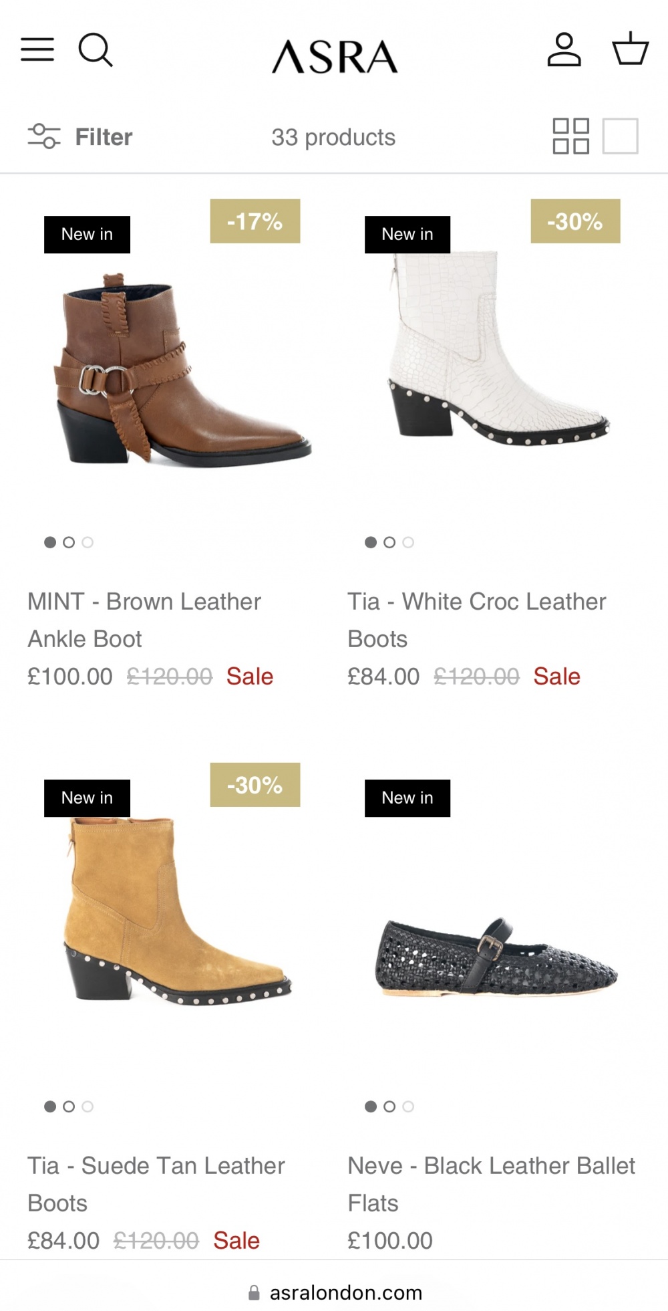Tap the asralondon.com address bar
Viewport: 668px width, 1311px height.
pos(334,1293)
